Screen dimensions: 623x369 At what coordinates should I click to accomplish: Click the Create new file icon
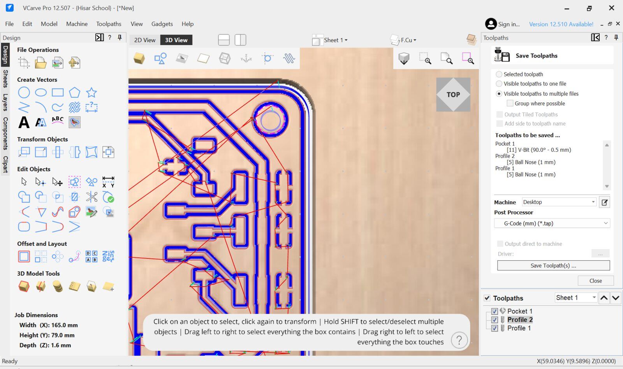pyautogui.click(x=24, y=62)
